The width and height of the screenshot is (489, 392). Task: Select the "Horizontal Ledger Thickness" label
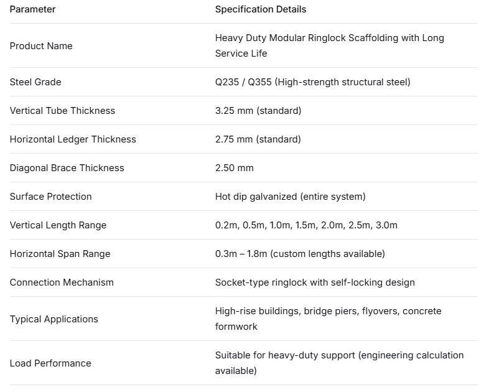[x=73, y=139]
